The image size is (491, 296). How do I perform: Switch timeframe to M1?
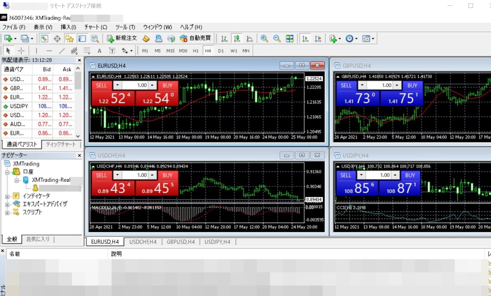(145, 50)
